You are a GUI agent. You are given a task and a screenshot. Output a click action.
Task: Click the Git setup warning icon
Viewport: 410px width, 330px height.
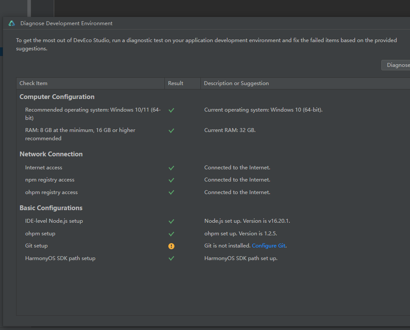tap(171, 246)
